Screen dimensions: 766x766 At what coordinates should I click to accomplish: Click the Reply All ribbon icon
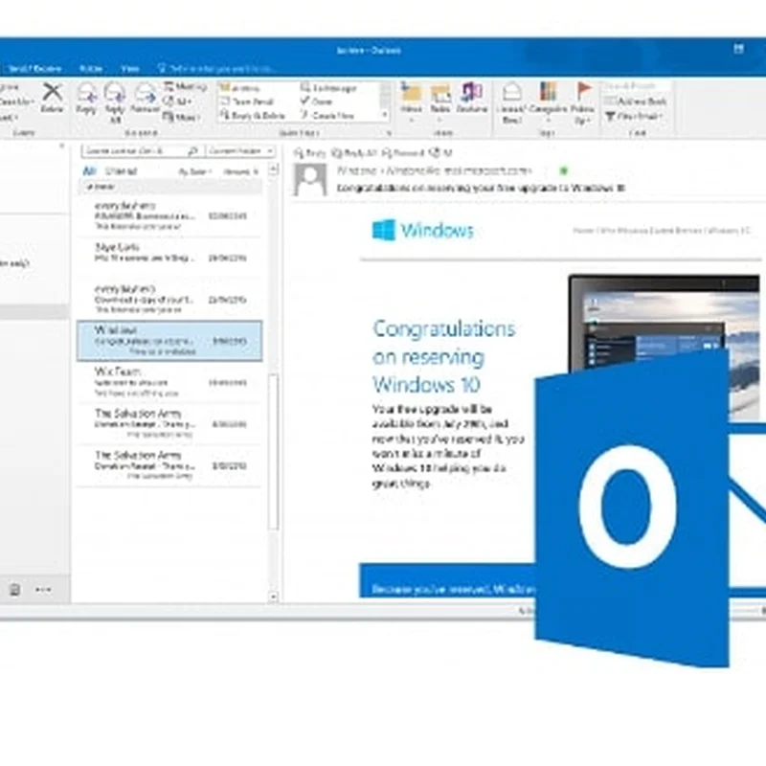(x=115, y=98)
